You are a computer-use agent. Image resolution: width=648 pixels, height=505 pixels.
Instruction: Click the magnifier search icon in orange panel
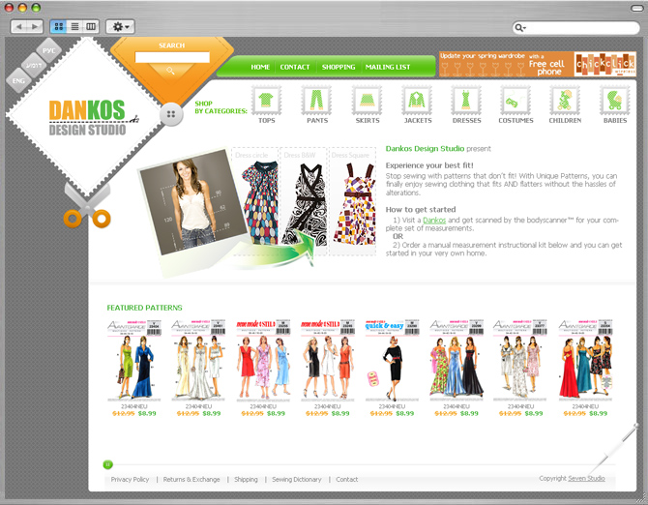[170, 71]
